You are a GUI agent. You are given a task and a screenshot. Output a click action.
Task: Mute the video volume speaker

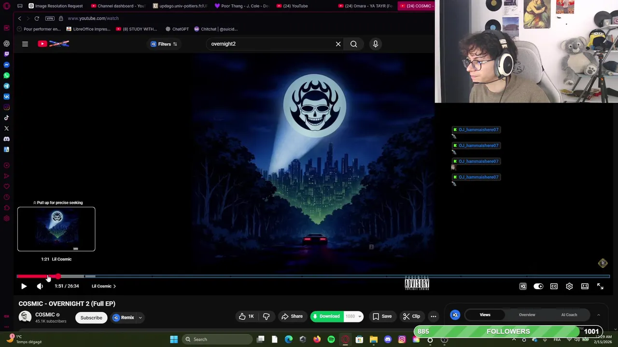click(40, 286)
